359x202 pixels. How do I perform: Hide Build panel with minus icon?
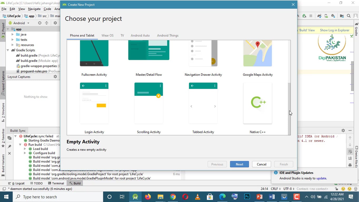click(x=350, y=130)
